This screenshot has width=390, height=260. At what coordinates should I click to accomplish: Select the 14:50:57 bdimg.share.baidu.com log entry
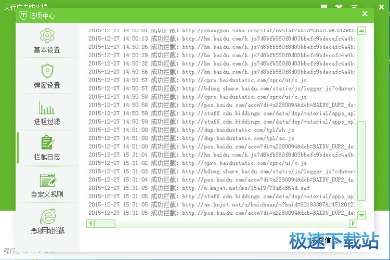pos(222,88)
